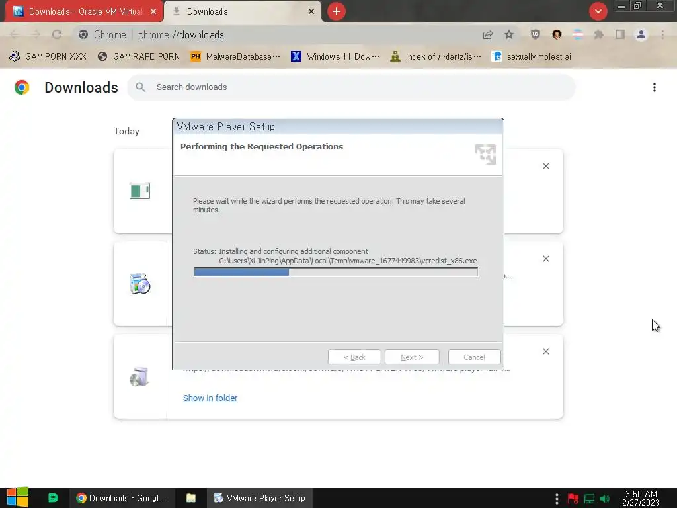Click the Chrome logo beside Downloads
Screen dimensions: 677x508
pos(22,87)
